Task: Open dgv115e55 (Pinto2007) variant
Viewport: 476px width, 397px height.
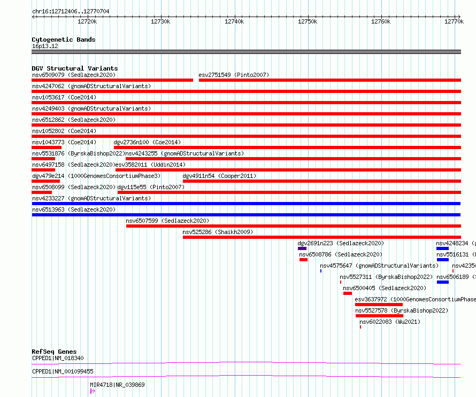Action: click(151, 187)
